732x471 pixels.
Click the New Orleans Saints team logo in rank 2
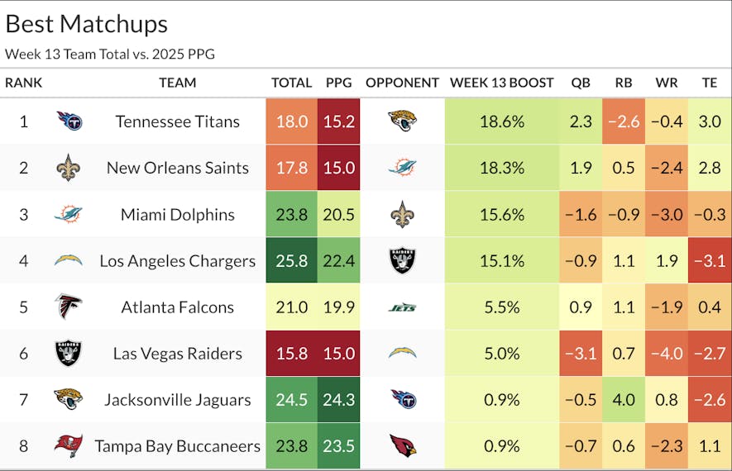coord(69,168)
